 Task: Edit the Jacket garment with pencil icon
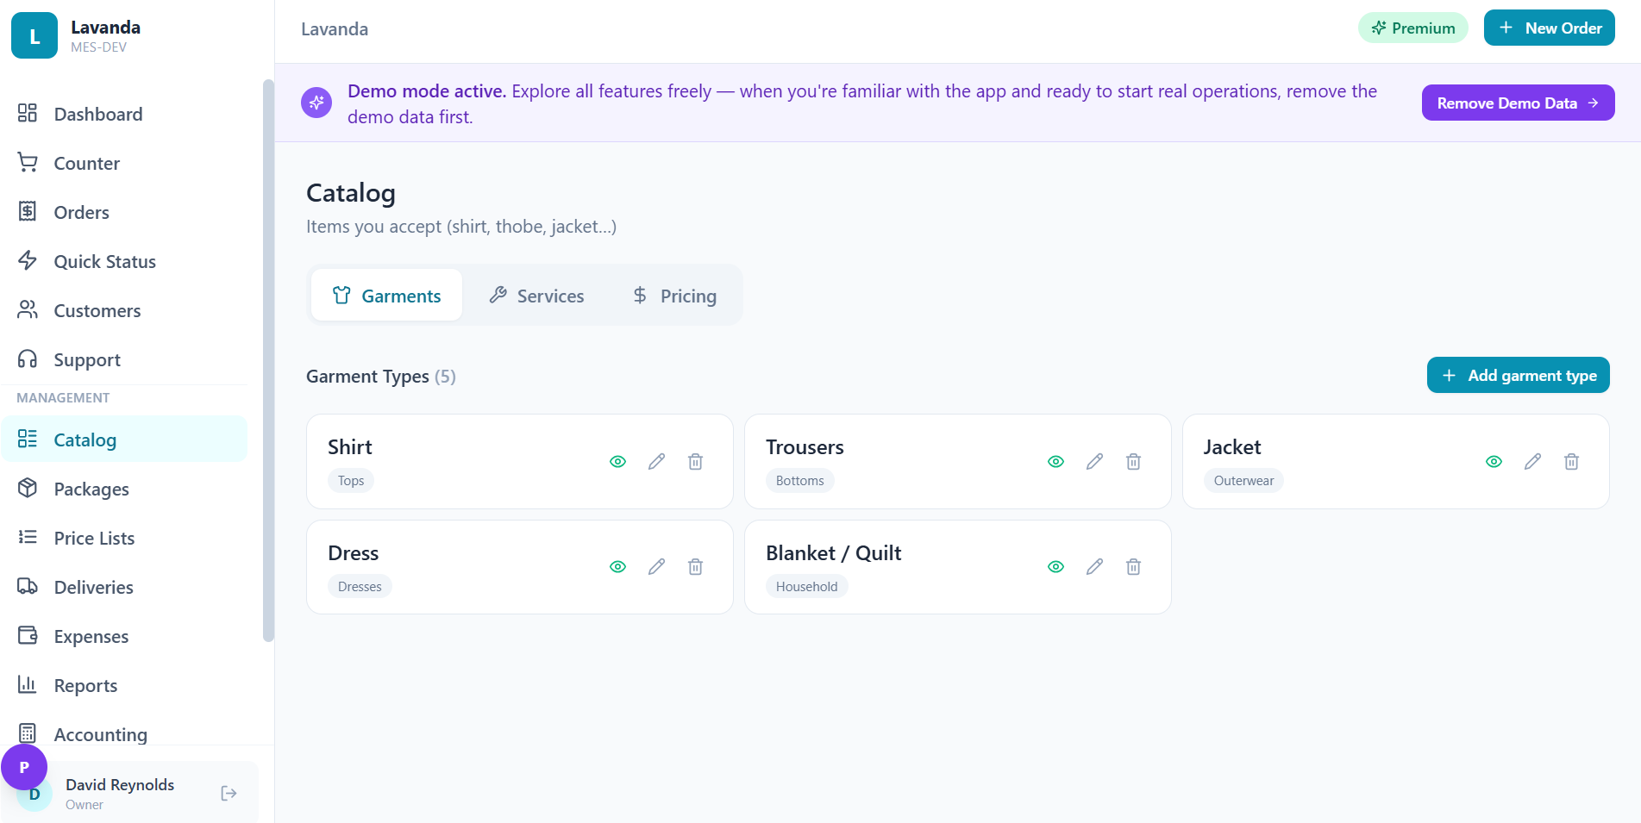coord(1532,462)
